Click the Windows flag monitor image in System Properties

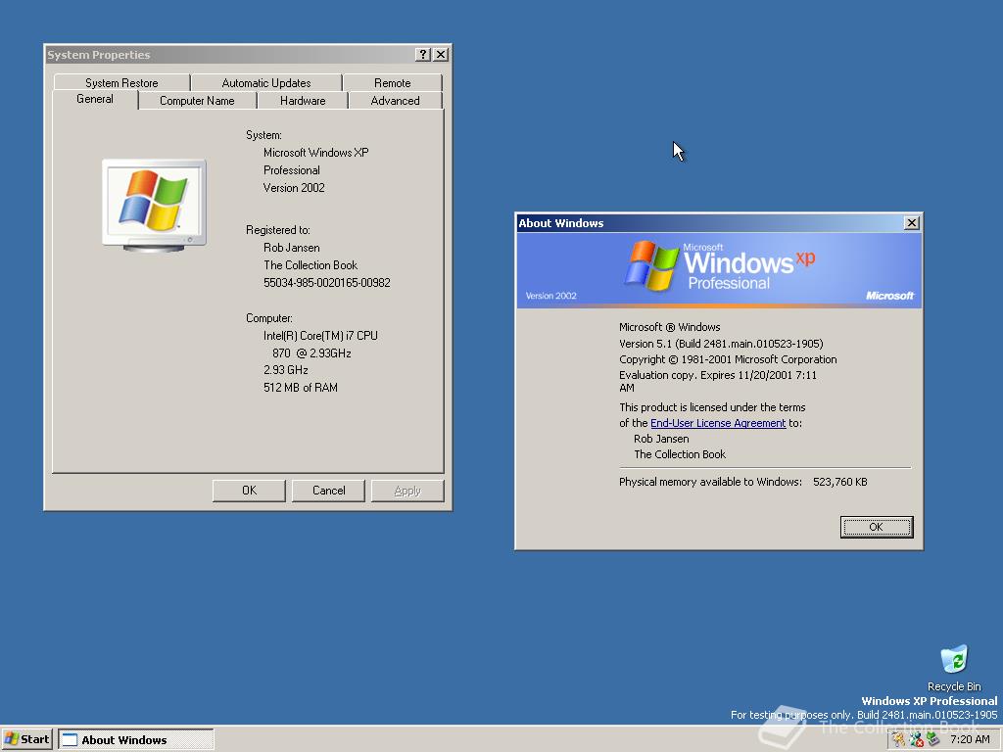click(x=154, y=205)
